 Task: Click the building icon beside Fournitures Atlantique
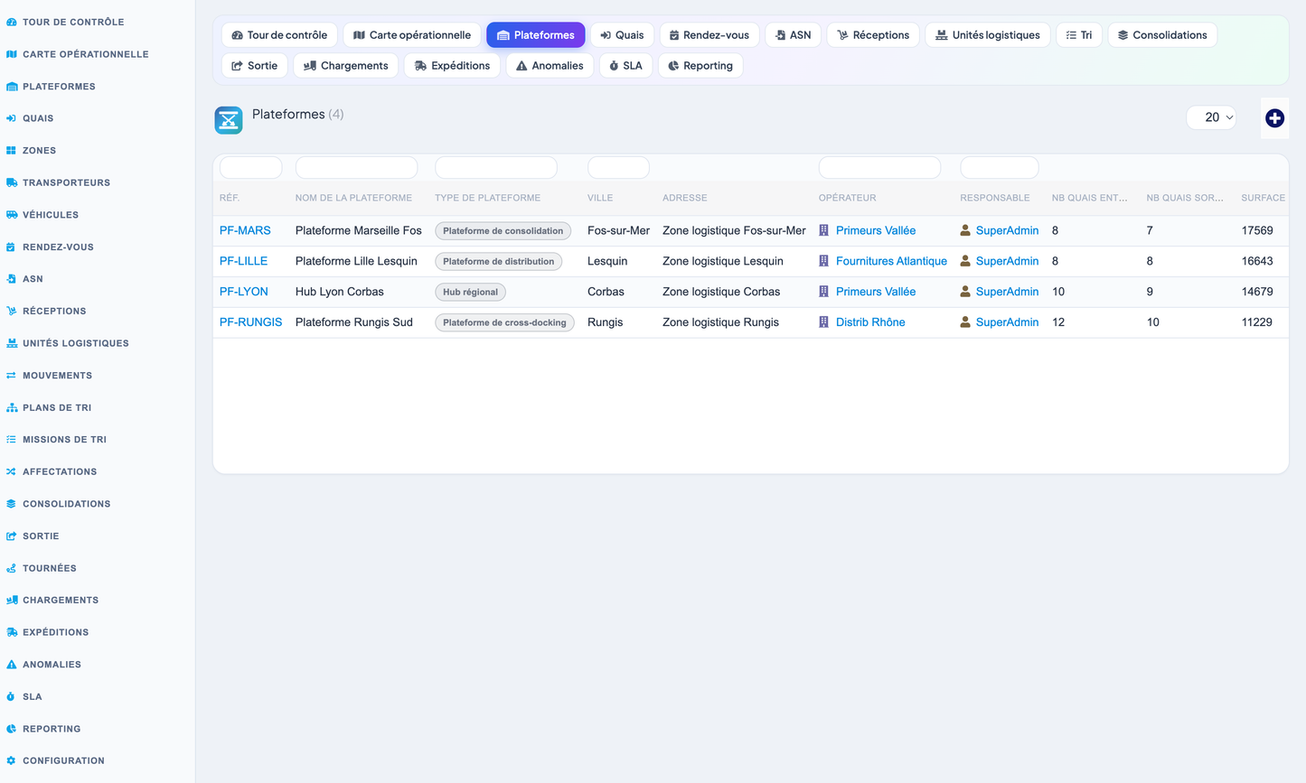click(823, 261)
